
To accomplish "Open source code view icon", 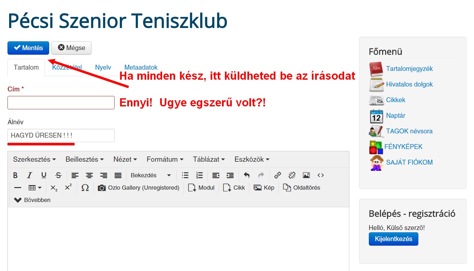I will tap(321, 175).
